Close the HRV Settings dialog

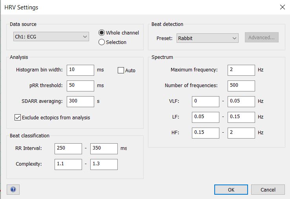coord(282,7)
